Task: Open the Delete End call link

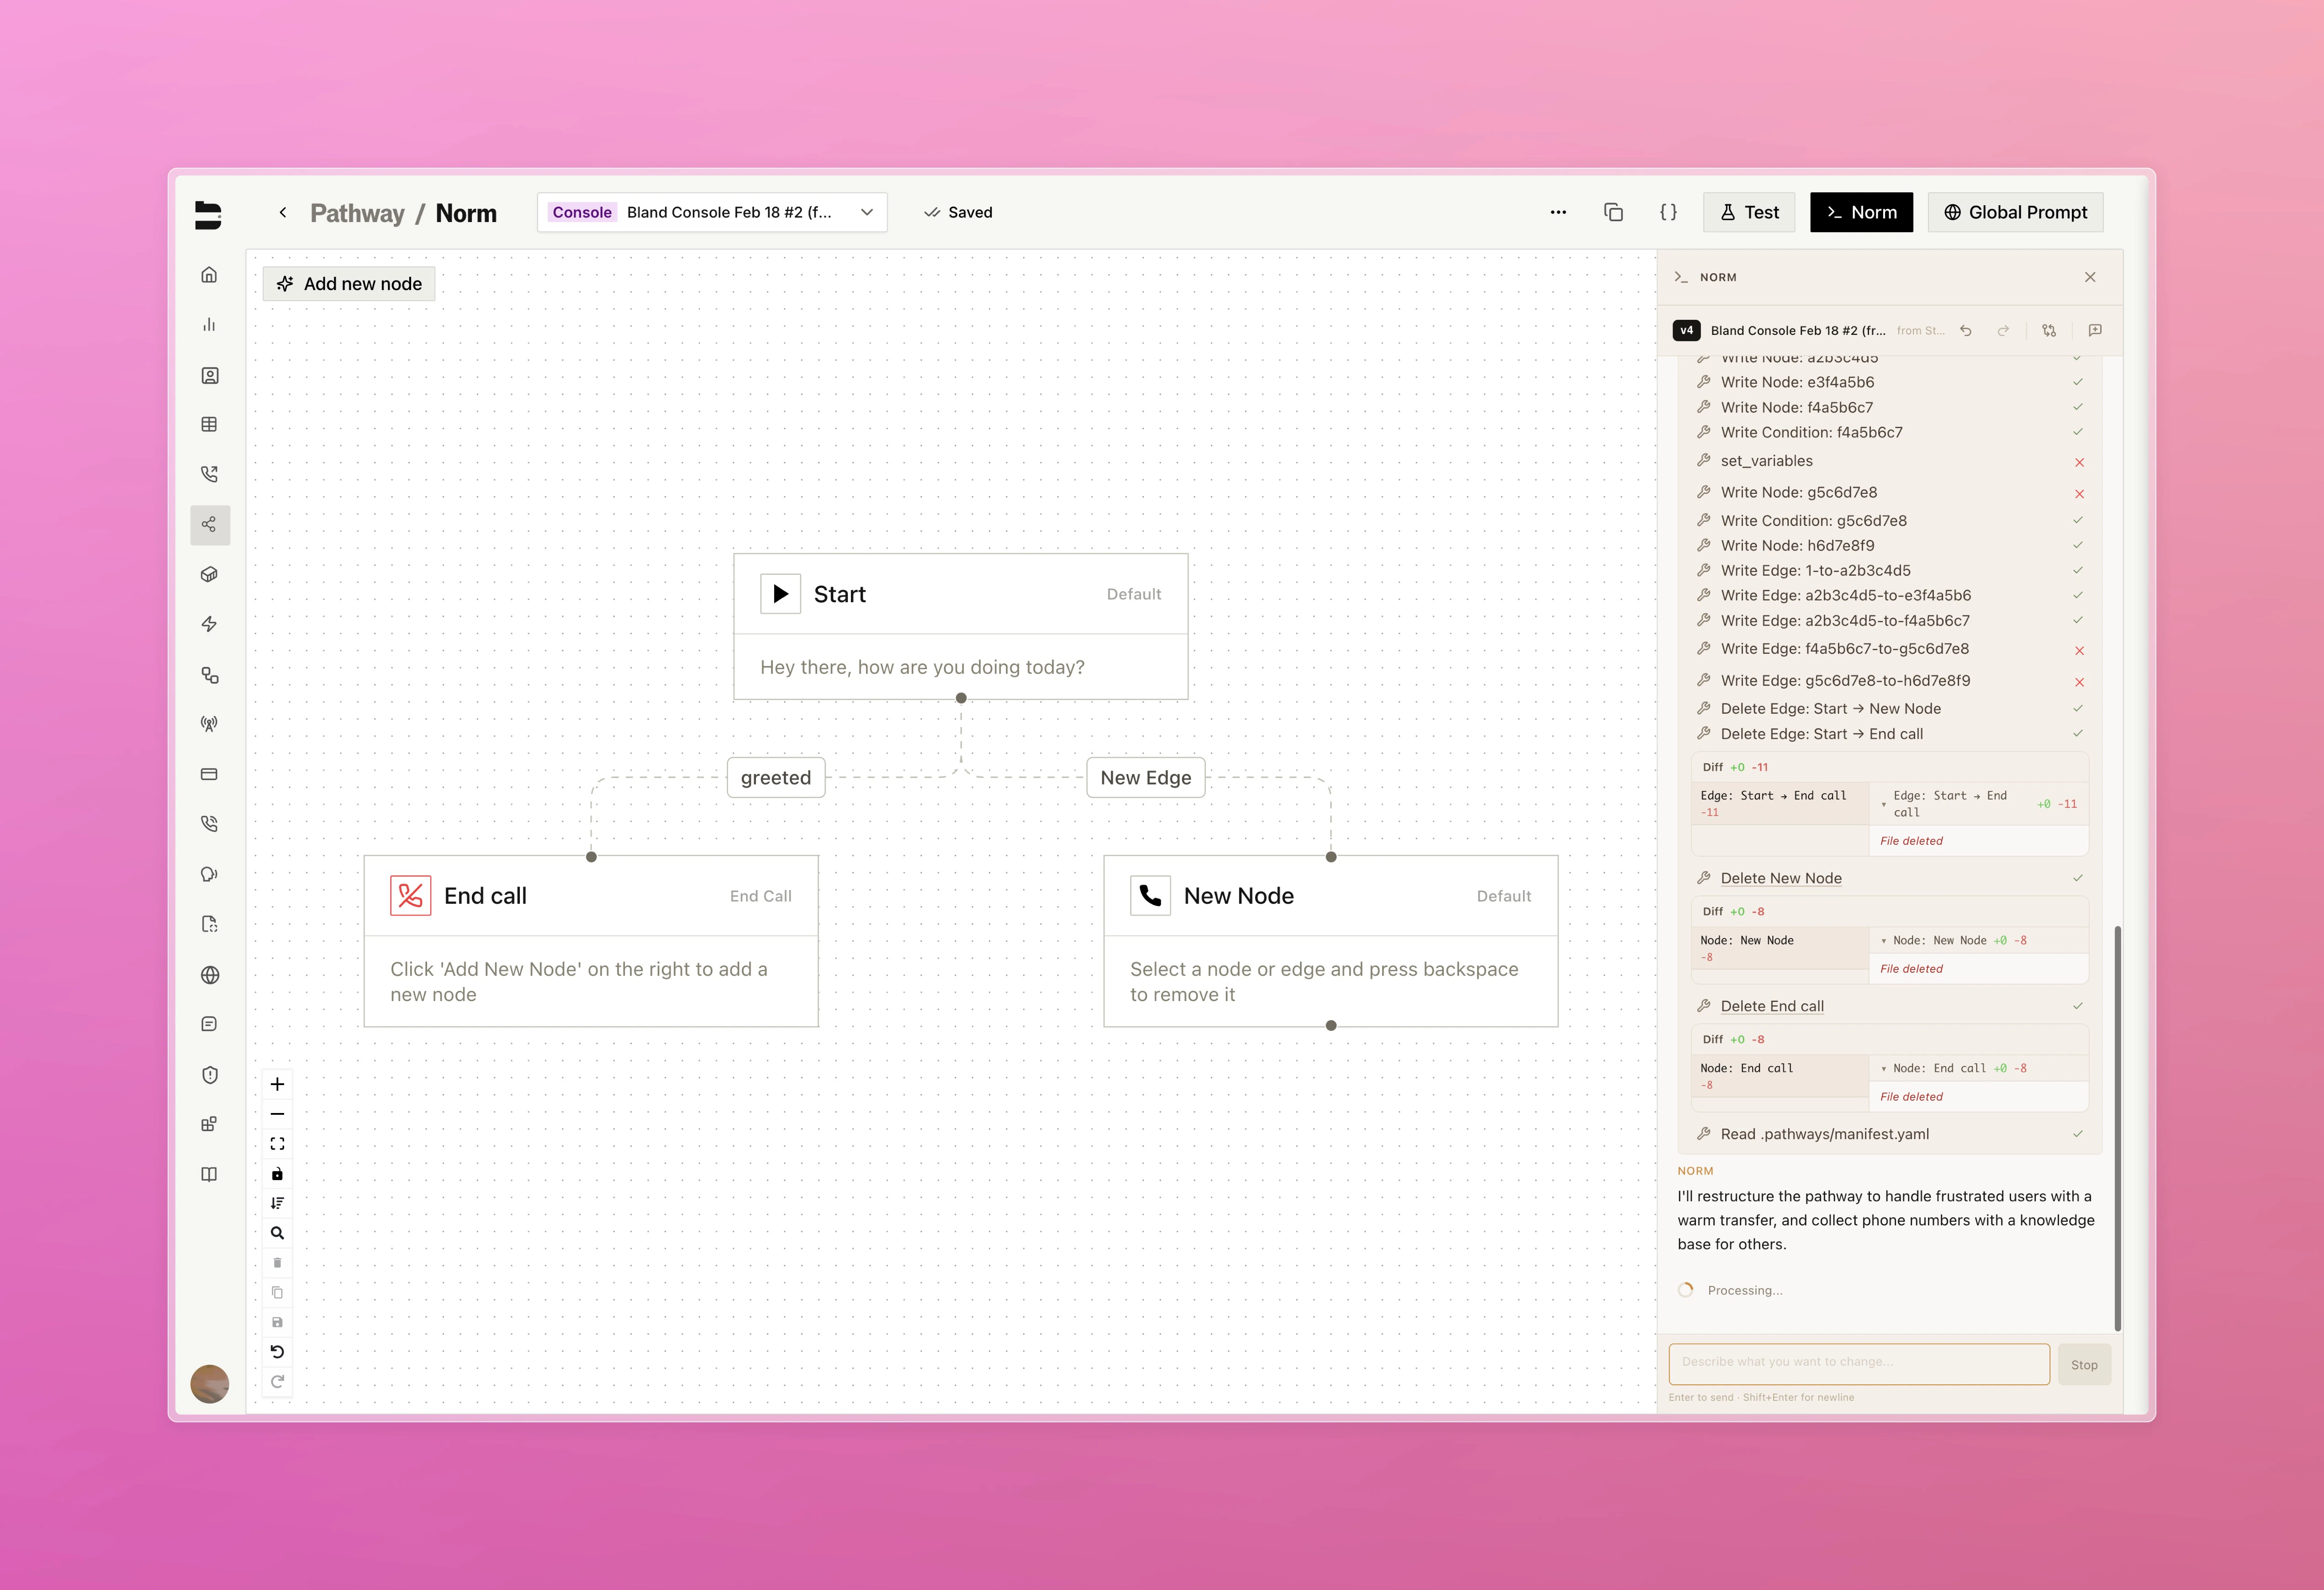Action: pos(1772,1006)
